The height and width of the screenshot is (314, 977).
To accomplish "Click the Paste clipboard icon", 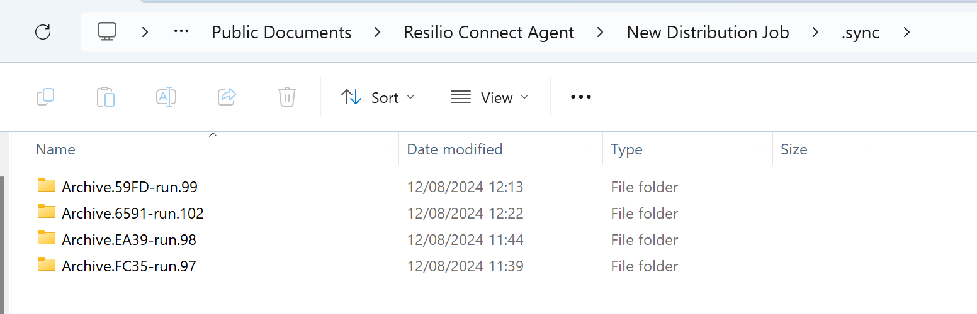I will click(x=105, y=97).
